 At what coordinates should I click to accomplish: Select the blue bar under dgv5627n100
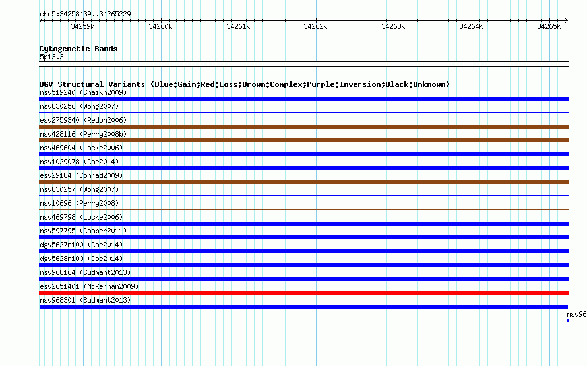click(303, 251)
